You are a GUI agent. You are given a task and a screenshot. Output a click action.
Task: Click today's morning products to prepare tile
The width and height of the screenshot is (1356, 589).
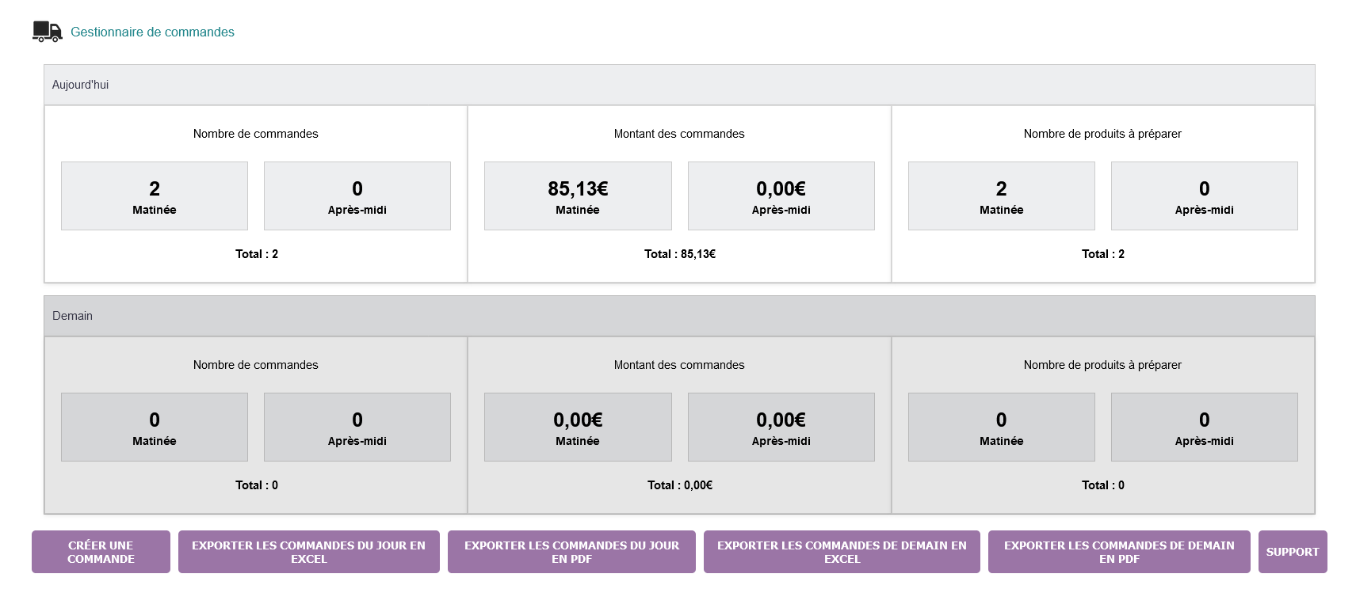[x=1001, y=196]
